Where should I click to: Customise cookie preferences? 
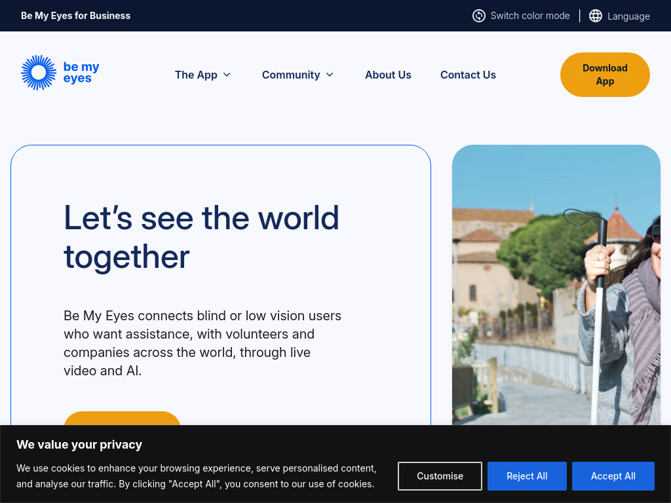point(440,476)
